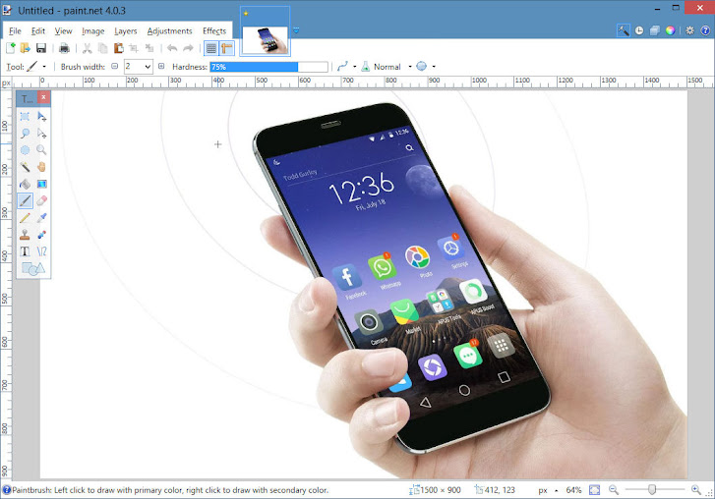Create a new image with New icon
The image size is (715, 499).
(11, 48)
